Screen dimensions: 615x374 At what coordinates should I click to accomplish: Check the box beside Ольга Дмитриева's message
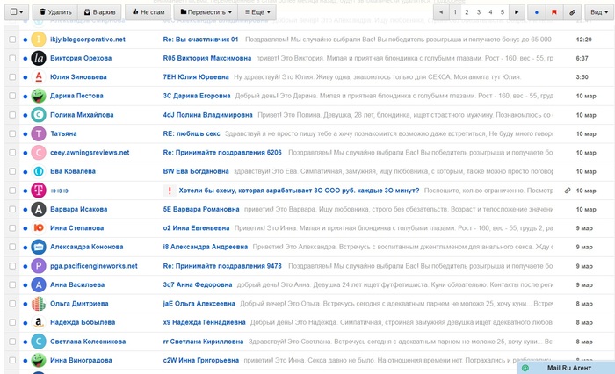pos(12,304)
